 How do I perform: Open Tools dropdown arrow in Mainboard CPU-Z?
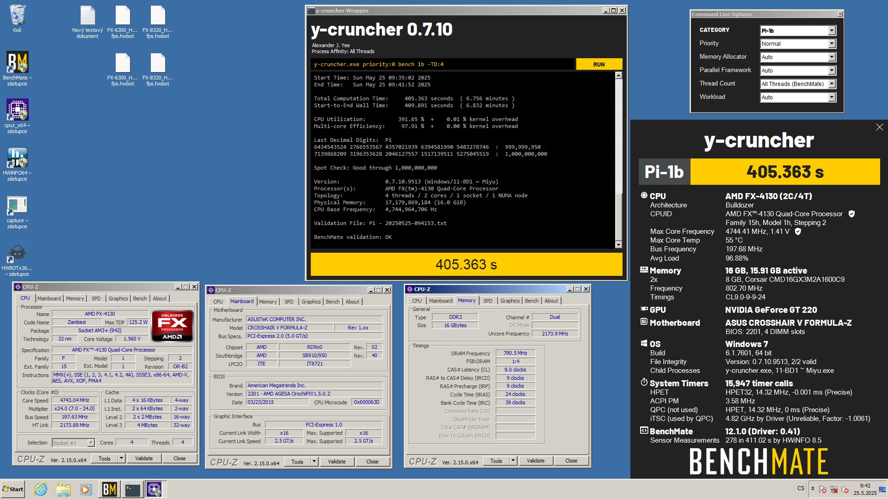click(314, 462)
